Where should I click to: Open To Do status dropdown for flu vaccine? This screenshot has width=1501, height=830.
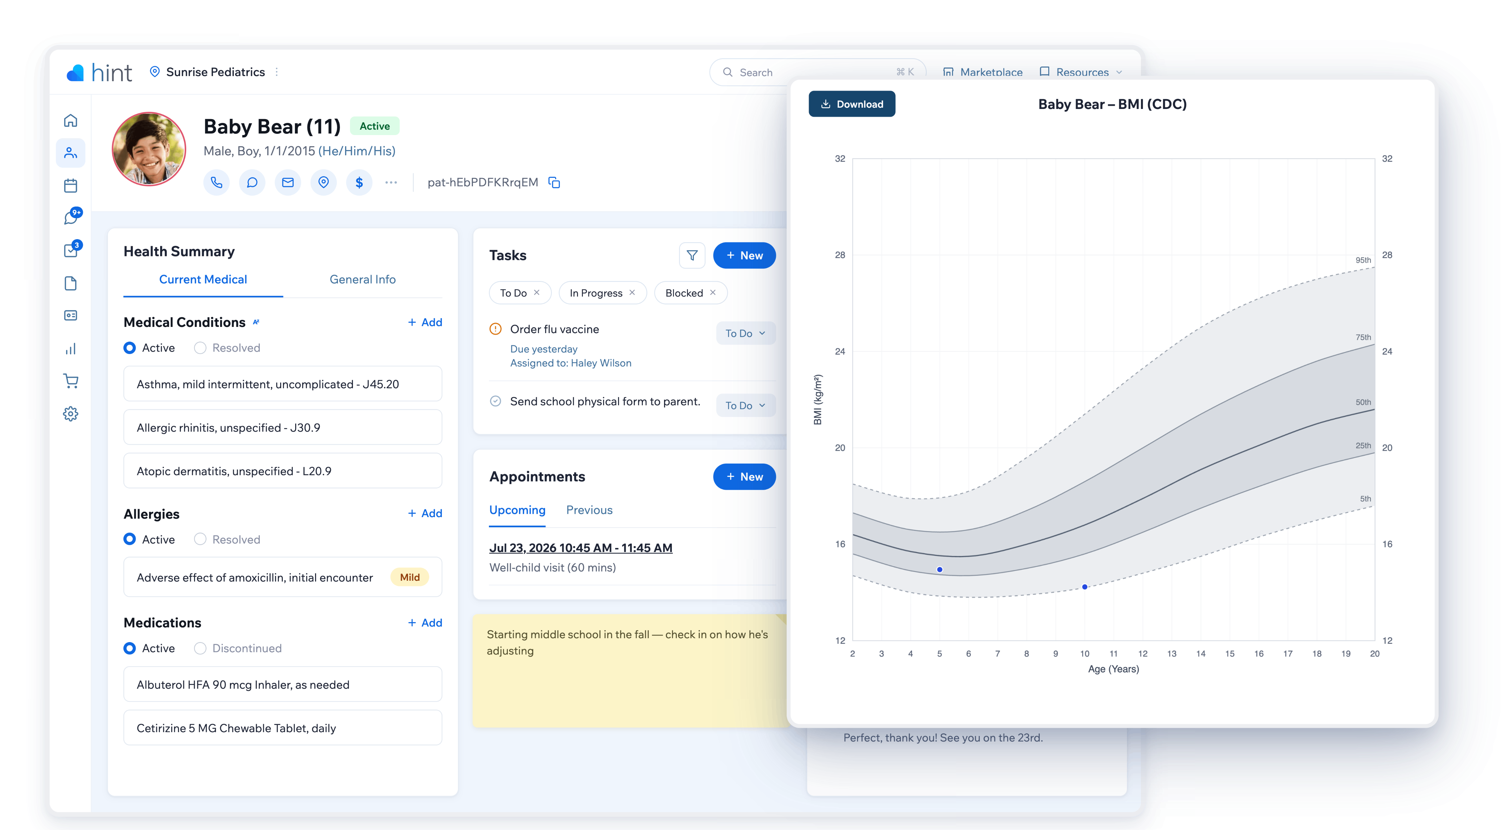click(745, 333)
